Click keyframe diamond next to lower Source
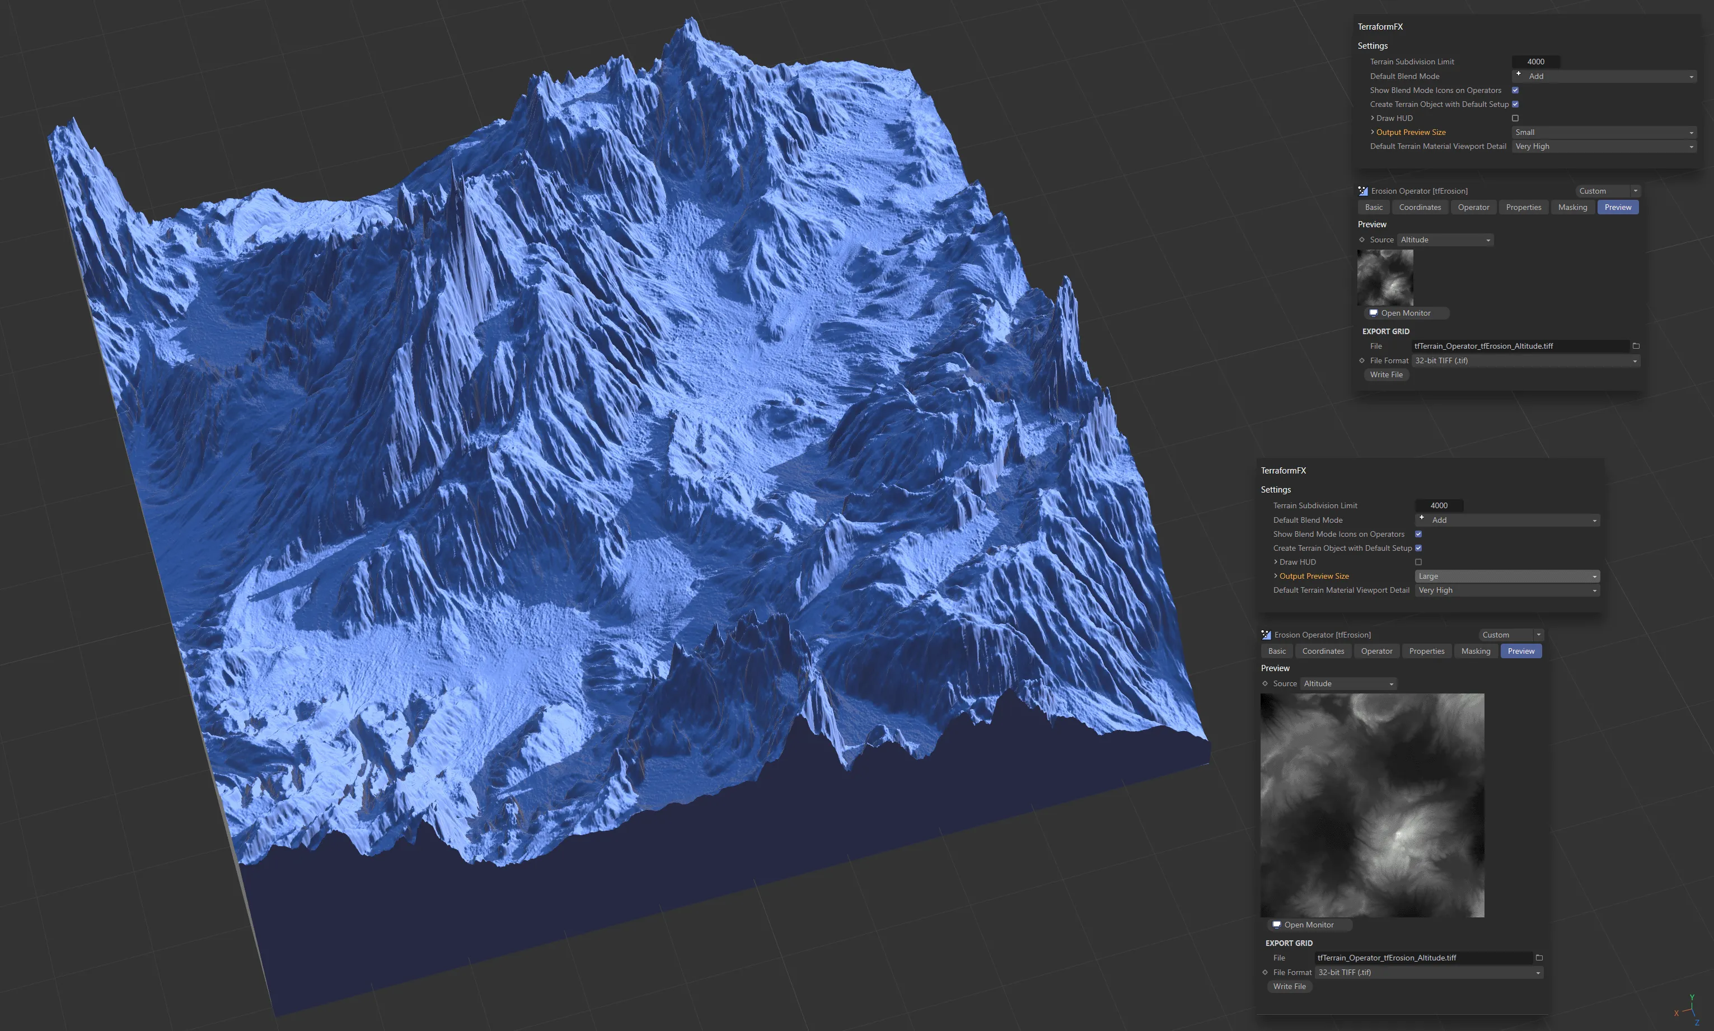 tap(1265, 683)
